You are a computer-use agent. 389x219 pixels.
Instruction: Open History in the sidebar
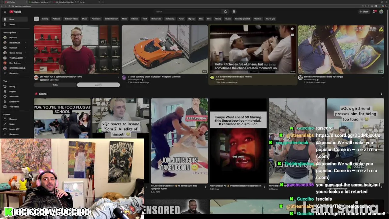point(15,86)
